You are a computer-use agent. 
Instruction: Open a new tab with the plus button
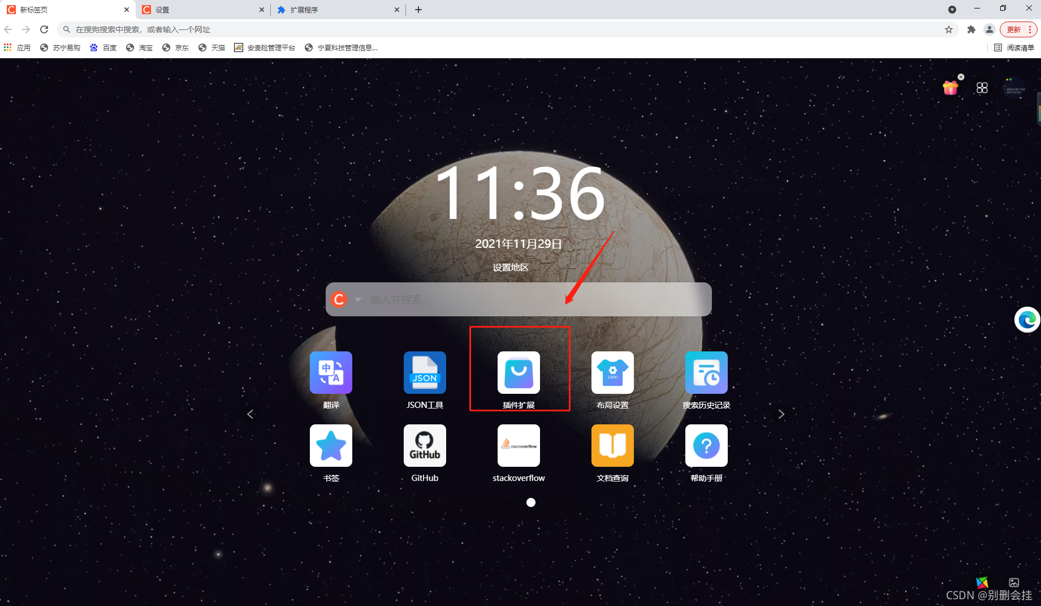(x=418, y=10)
